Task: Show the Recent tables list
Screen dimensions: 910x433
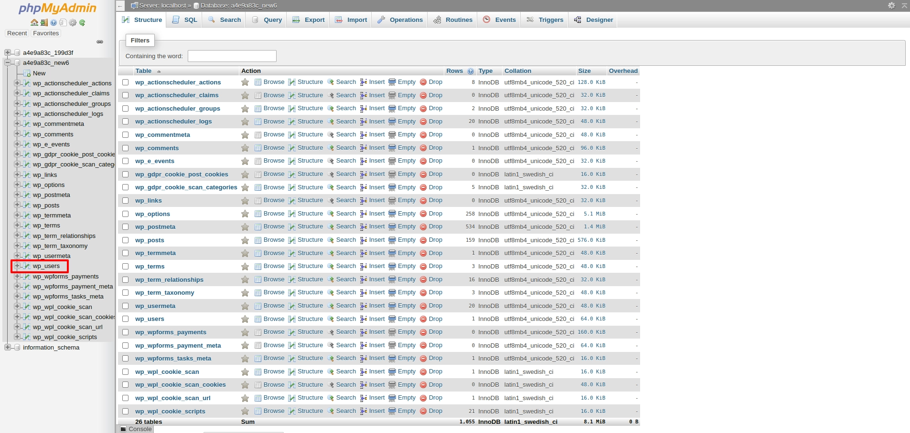Action: (x=17, y=33)
